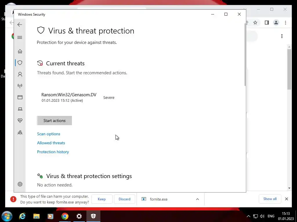Screen dimensions: 297x222
Task: Open Device performance & health heart icon
Action: click(x=20, y=121)
